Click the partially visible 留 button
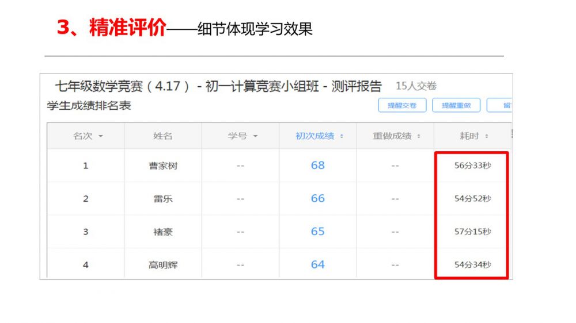576x323 pixels. point(501,105)
